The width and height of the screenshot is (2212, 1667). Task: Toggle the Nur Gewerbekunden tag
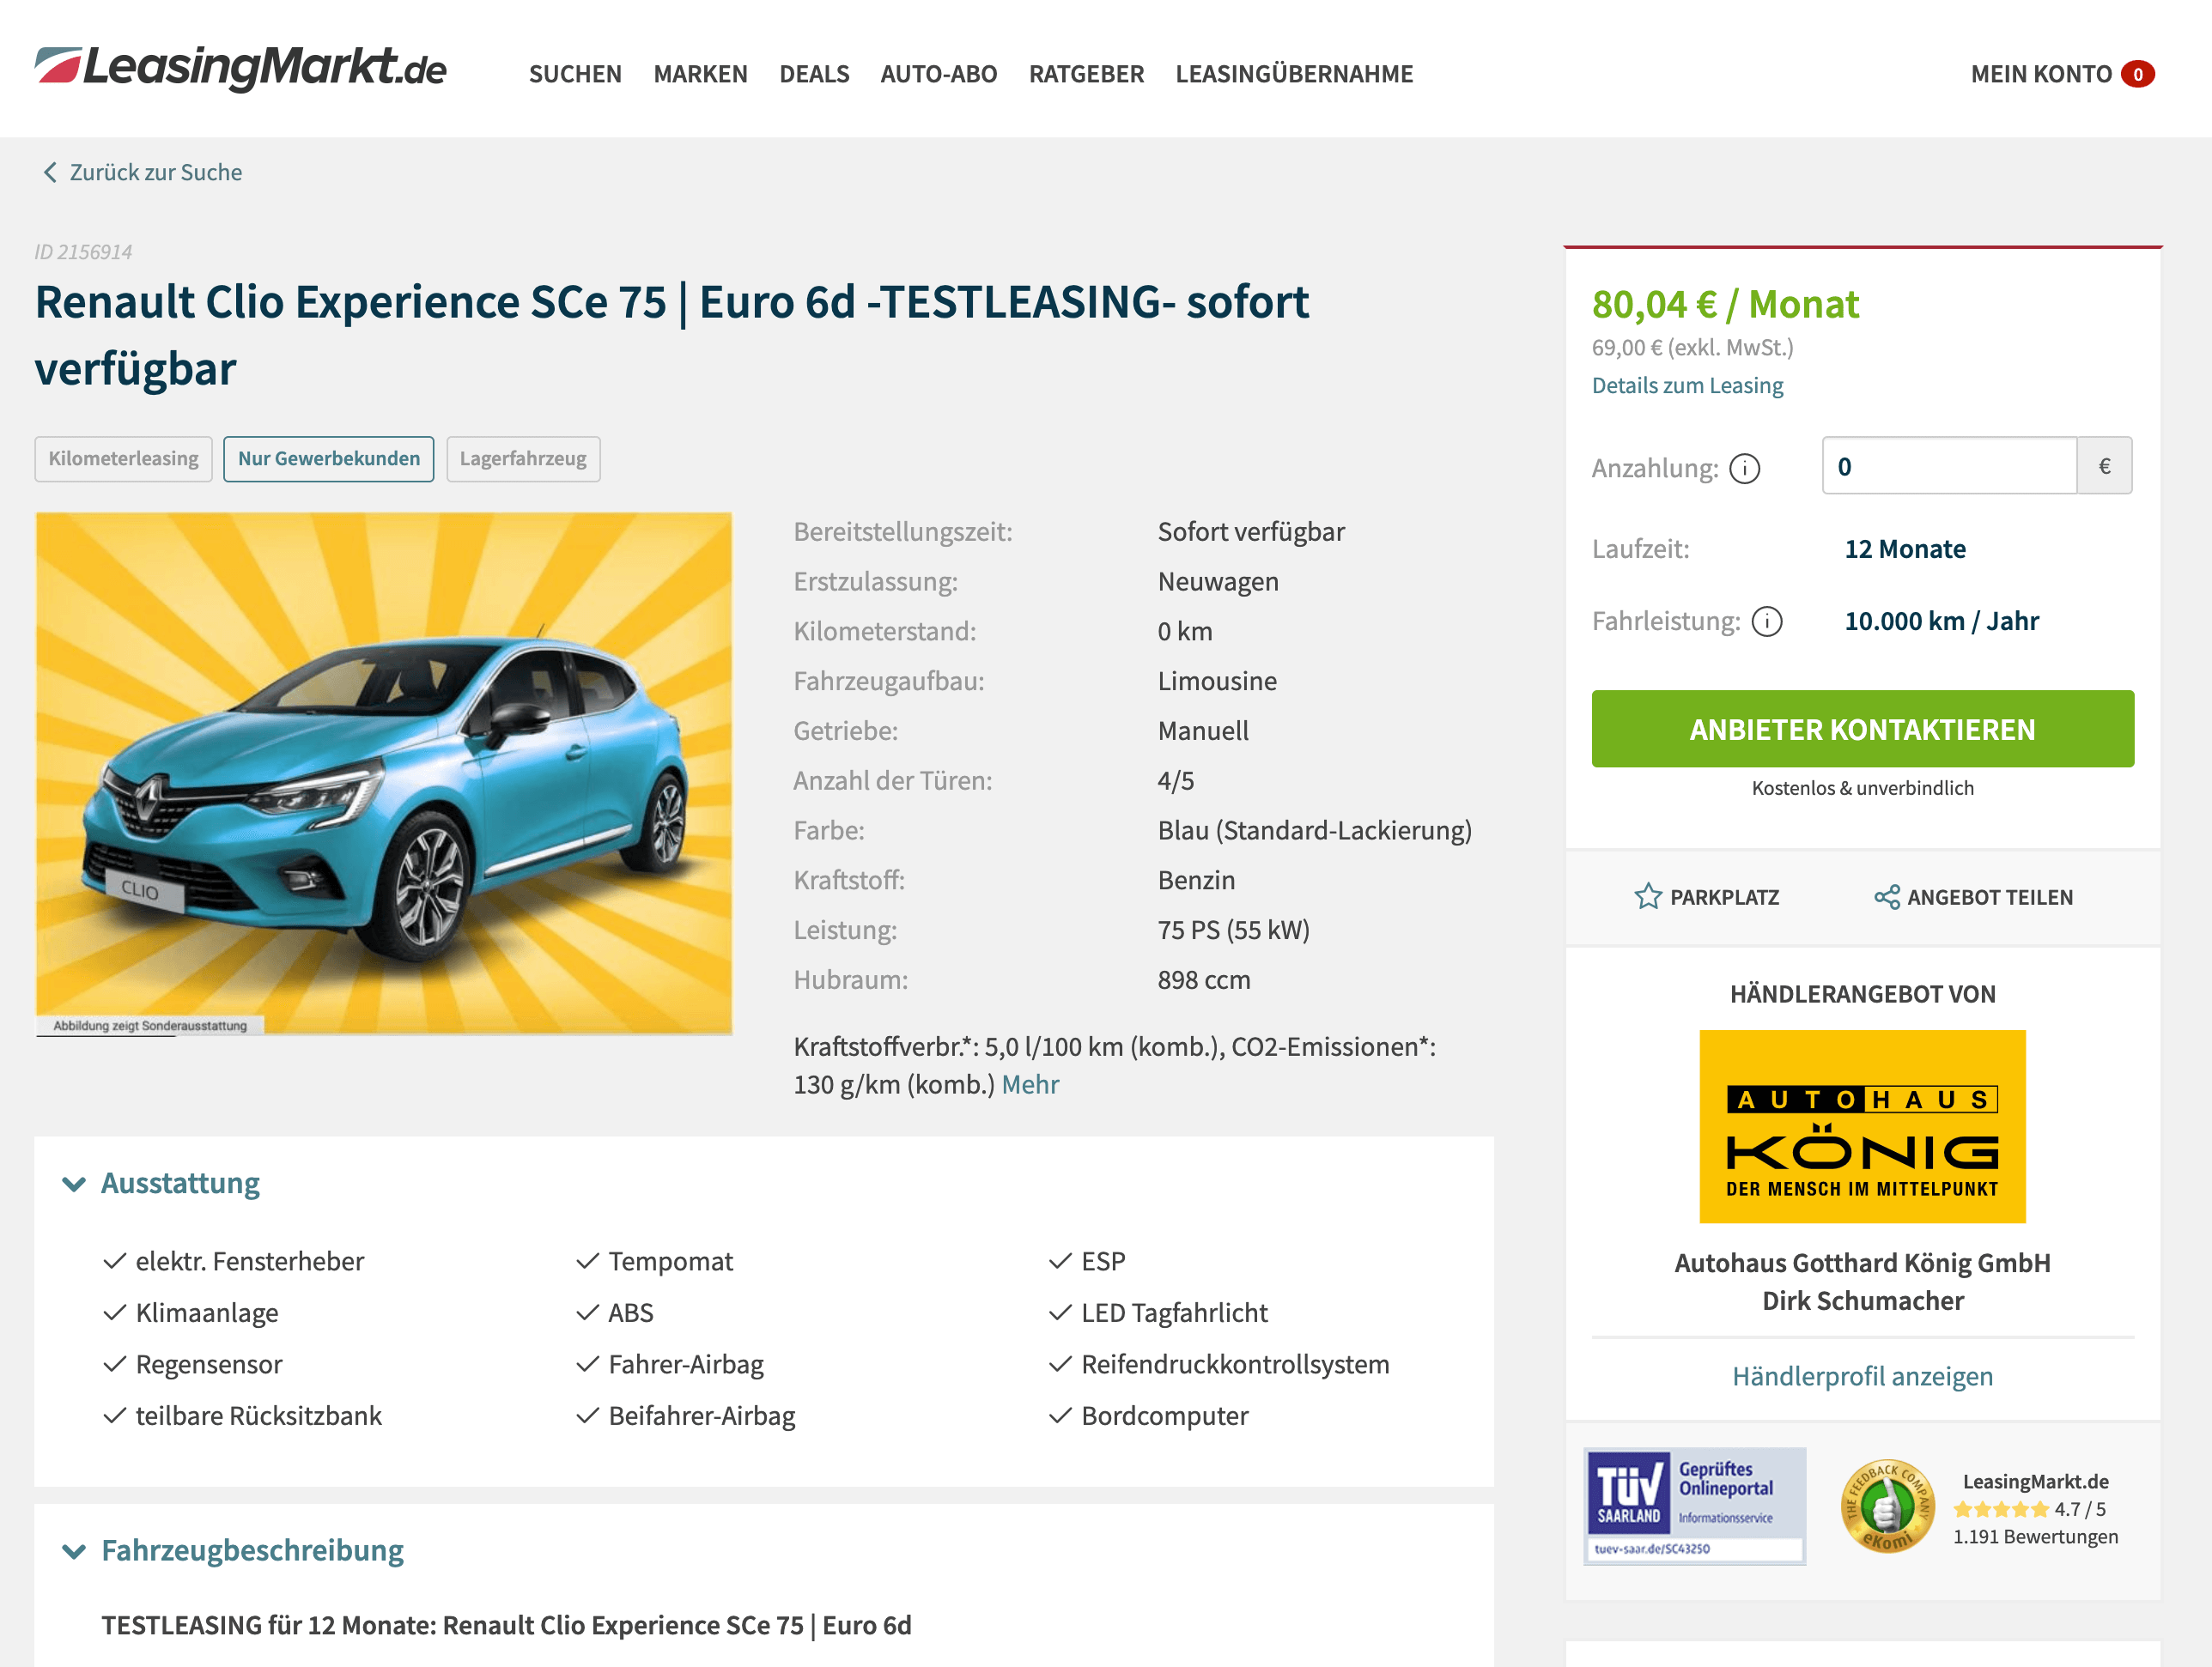329,458
